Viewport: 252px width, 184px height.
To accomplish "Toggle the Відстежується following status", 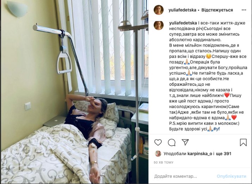I will coord(217,10).
